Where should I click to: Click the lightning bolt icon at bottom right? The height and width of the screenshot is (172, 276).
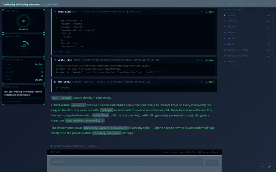point(263,167)
